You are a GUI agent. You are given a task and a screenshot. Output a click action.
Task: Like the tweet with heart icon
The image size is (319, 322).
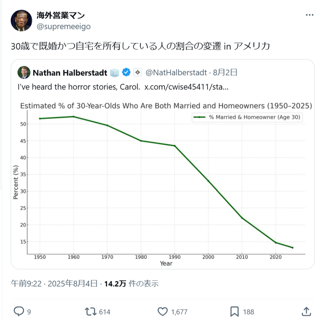point(163,312)
